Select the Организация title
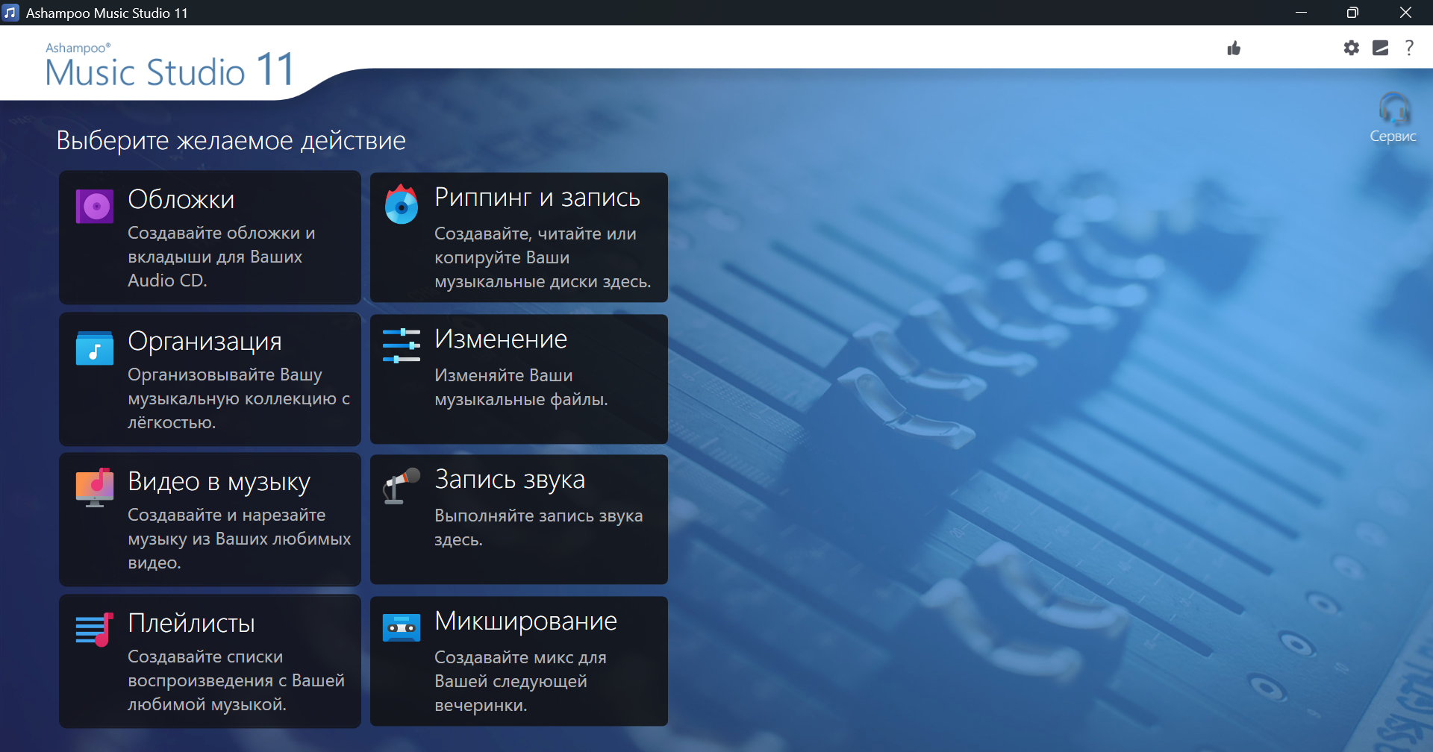1433x752 pixels. [x=205, y=342]
